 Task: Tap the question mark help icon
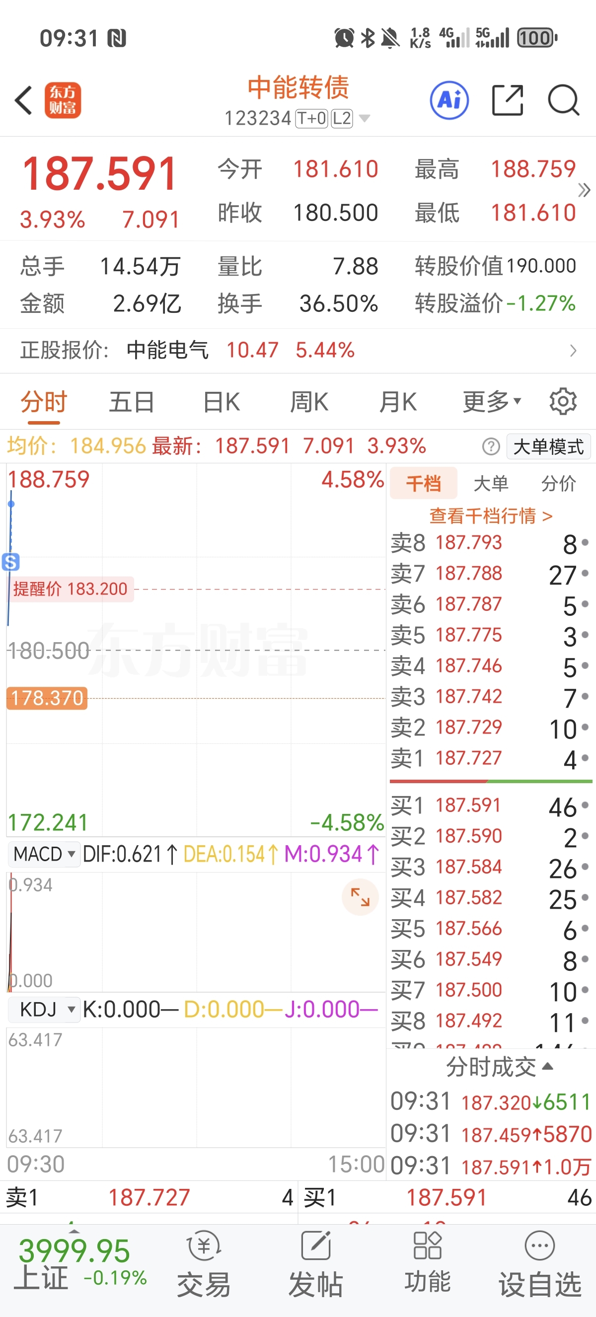[491, 446]
